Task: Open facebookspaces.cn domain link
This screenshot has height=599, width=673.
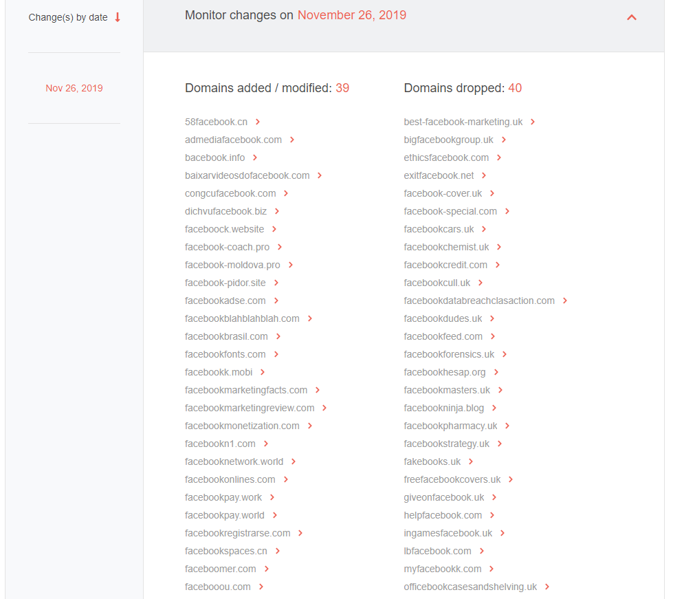Action: [x=225, y=552]
